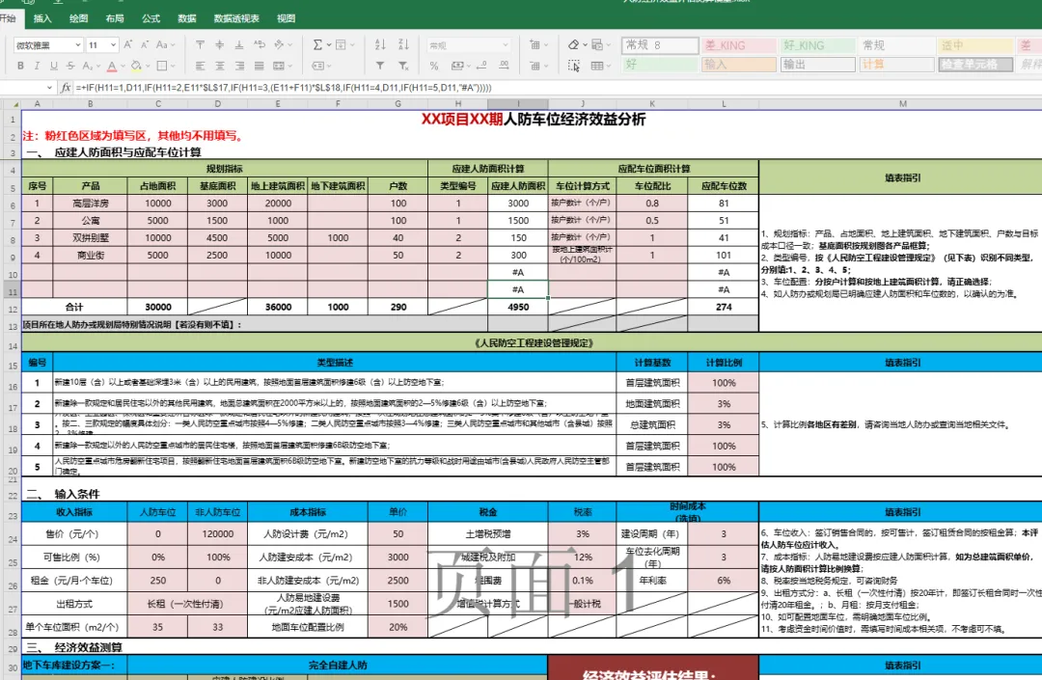Toggle strikethrough formatting
Screen dimensions: 1042x680
pyautogui.click(x=70, y=66)
